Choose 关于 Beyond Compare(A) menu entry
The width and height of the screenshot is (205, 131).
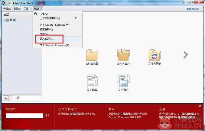(58, 45)
